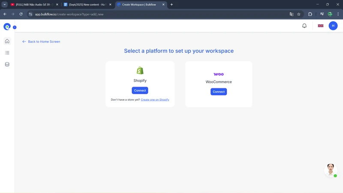Click Connect under WooCommerce
The height and width of the screenshot is (193, 343).
(219, 92)
